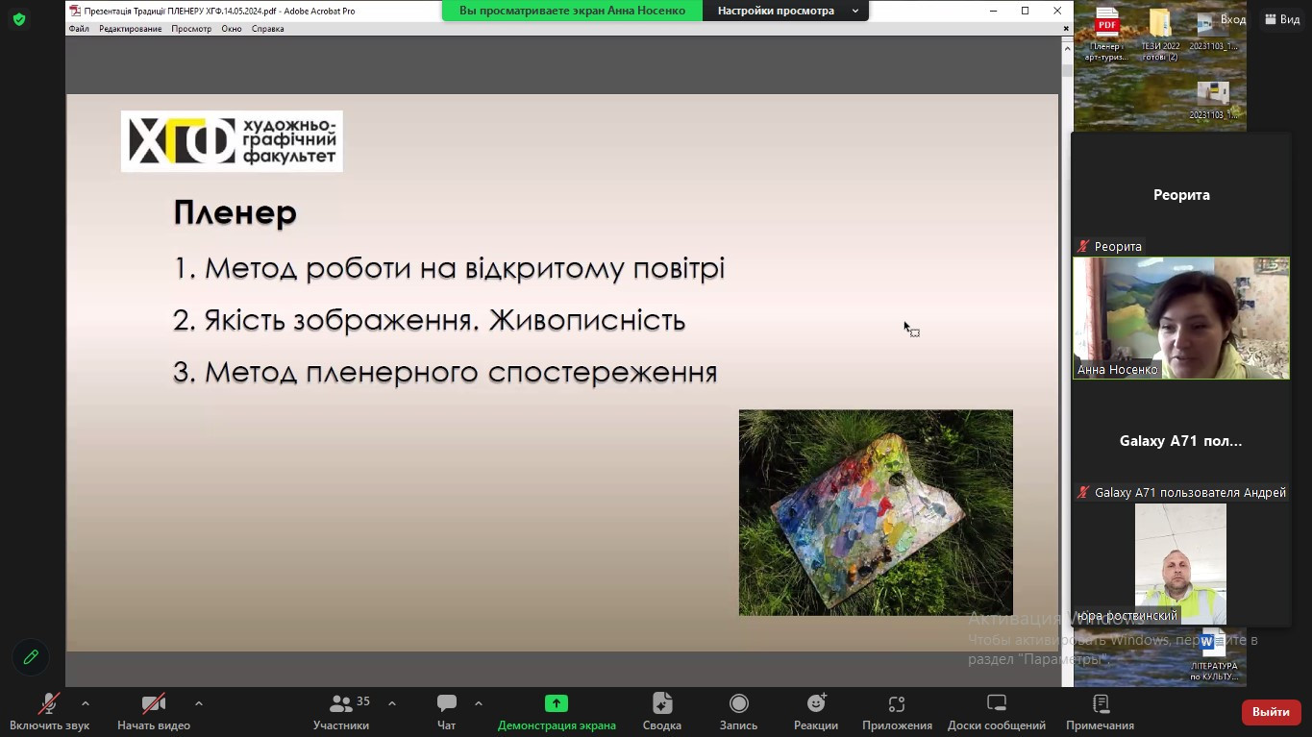The image size is (1312, 737).
Task: Open the Файл menu in Acrobat
Action: (x=79, y=29)
